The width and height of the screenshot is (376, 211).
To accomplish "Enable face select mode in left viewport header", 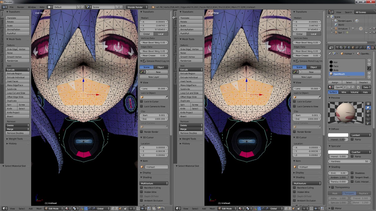I will [x=120, y=208].
